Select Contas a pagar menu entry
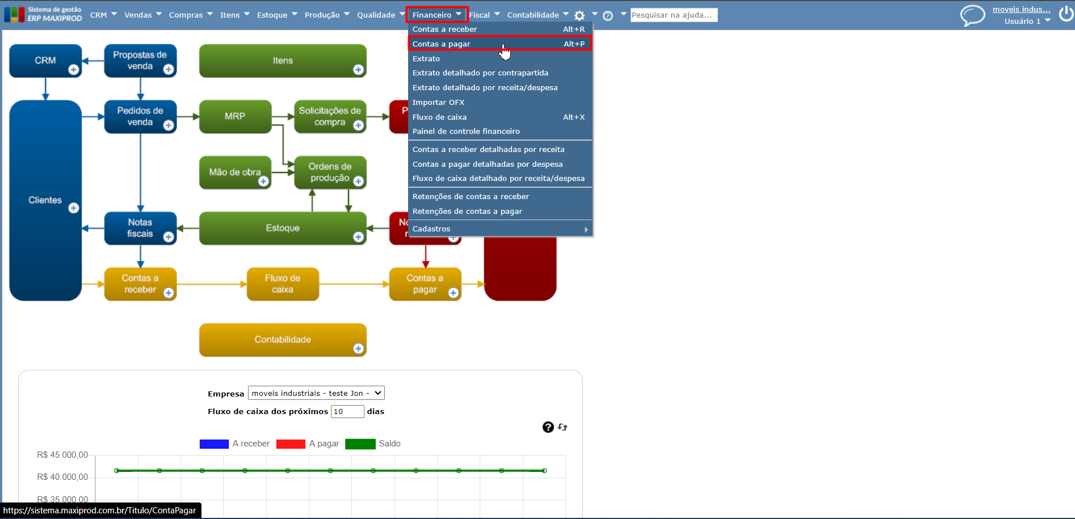 (x=500, y=44)
